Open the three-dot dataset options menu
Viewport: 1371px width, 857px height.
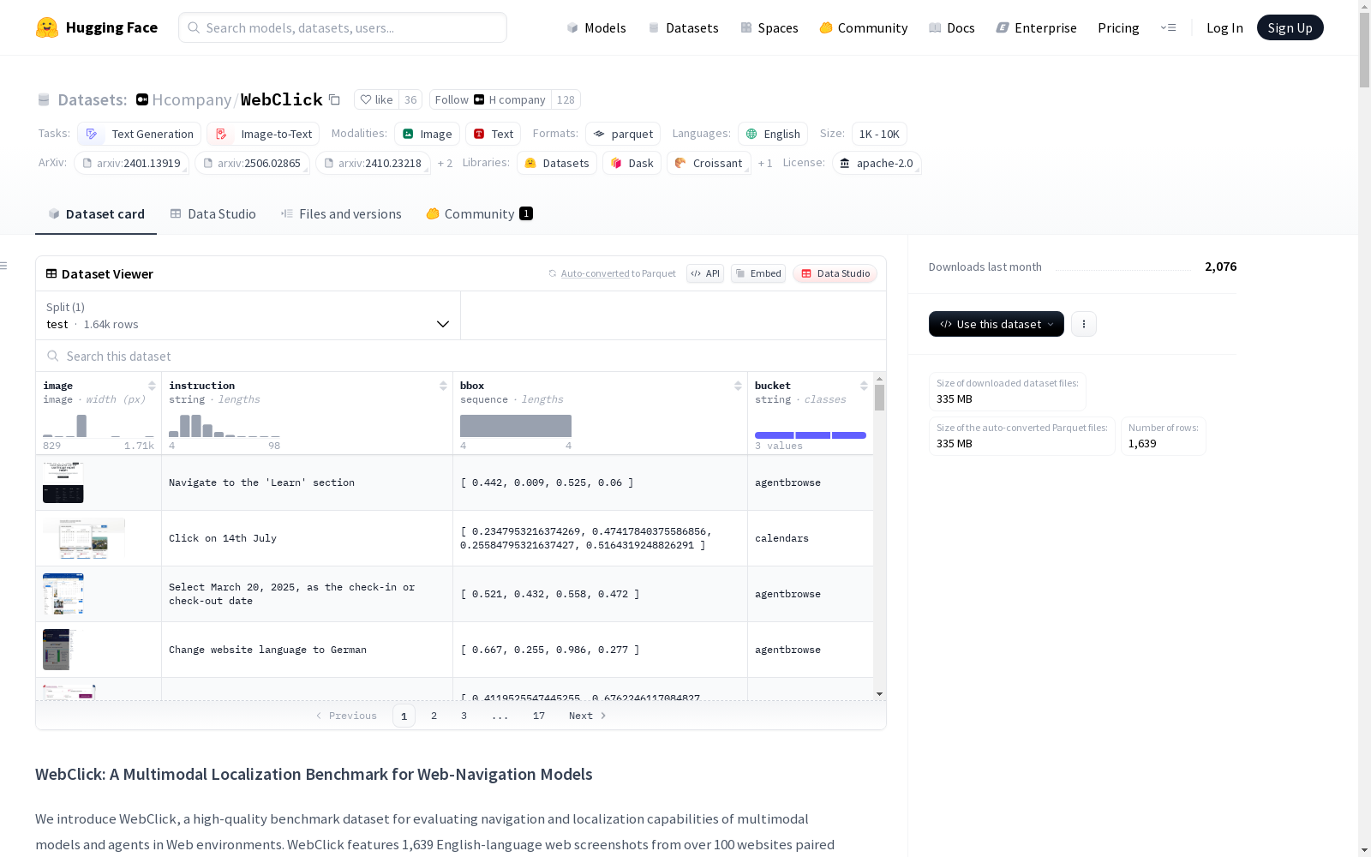tap(1084, 324)
